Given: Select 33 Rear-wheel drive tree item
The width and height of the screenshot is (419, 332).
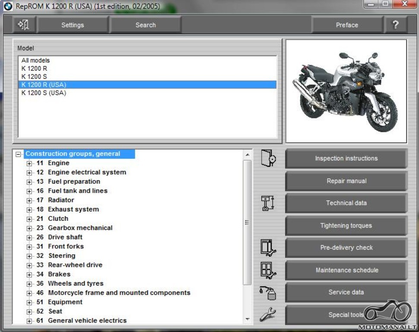Looking at the screenshot, I should [x=70, y=265].
